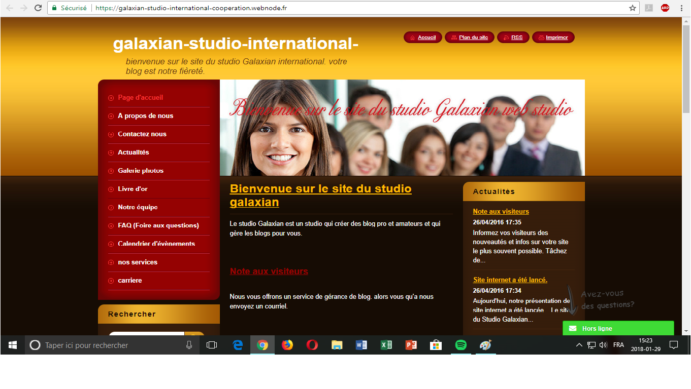Click the red Note aux visiteurs article link
The height and width of the screenshot is (389, 691).
[x=269, y=271]
